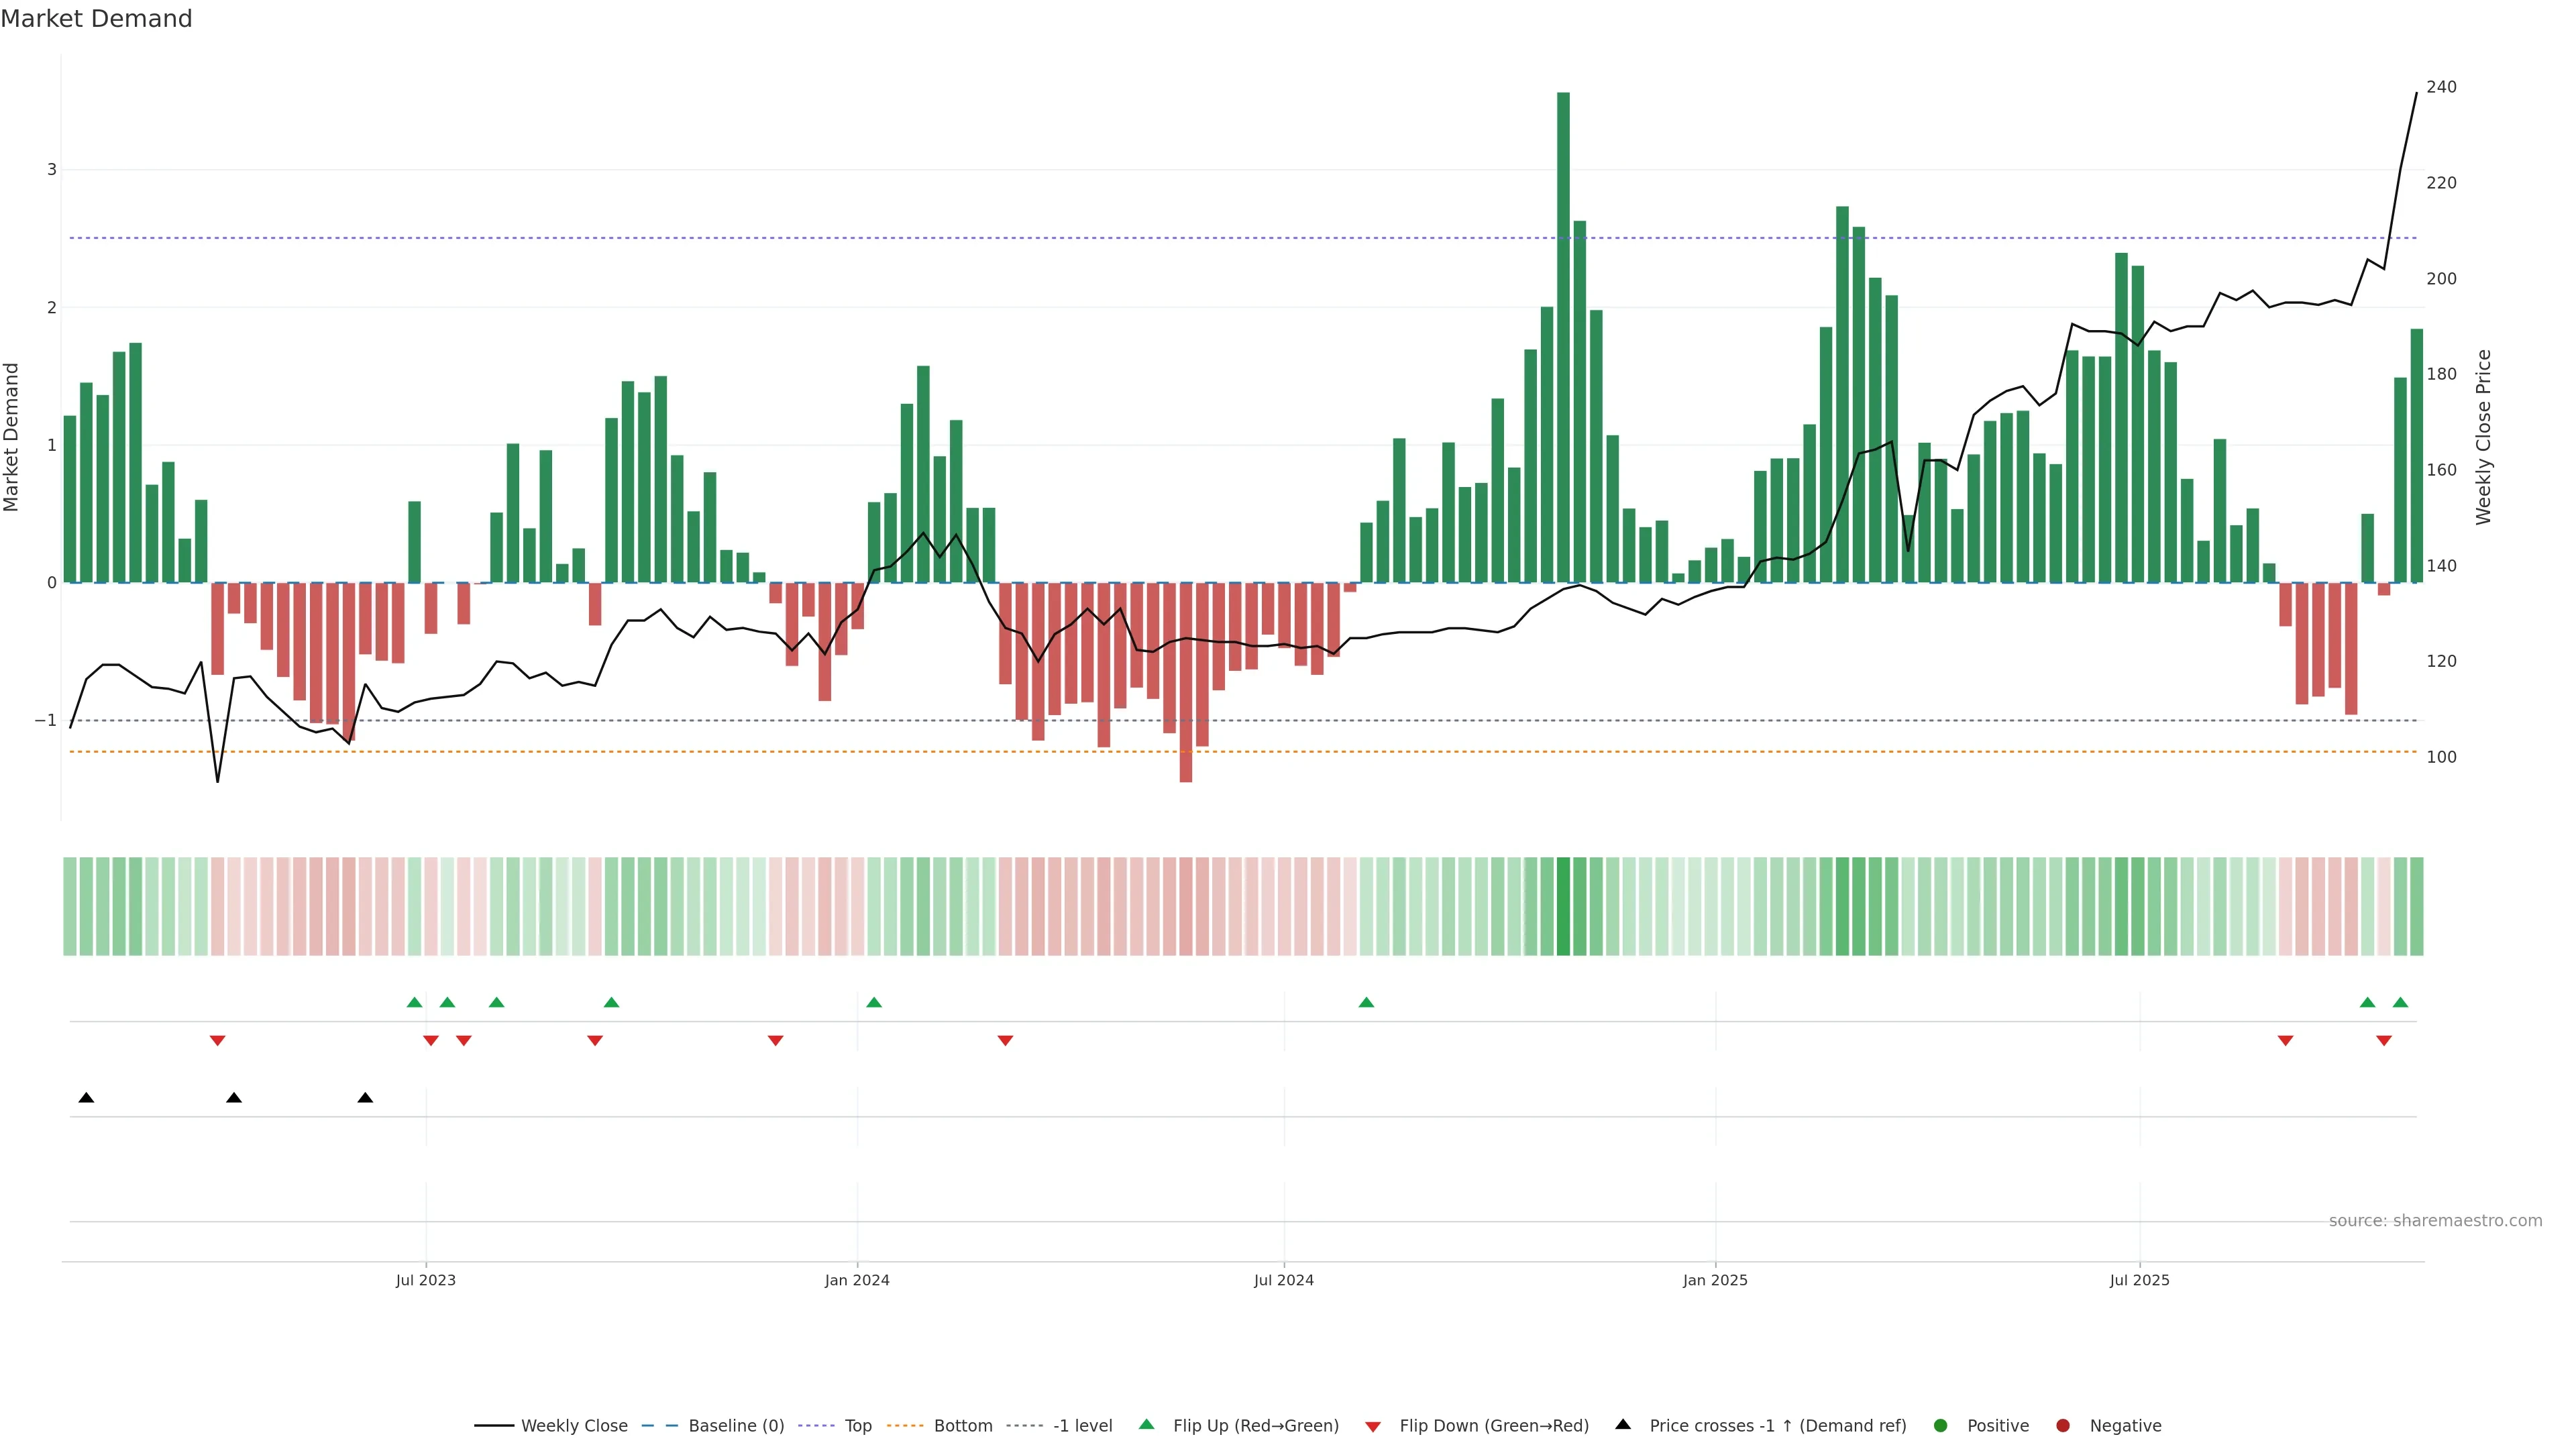Click the rightmost green flip-up triangle marker
Image resolution: width=2576 pixels, height=1449 pixels.
[x=2400, y=1002]
